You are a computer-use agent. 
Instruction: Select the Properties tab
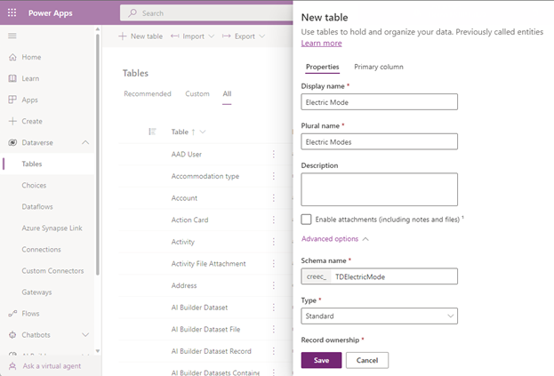322,67
